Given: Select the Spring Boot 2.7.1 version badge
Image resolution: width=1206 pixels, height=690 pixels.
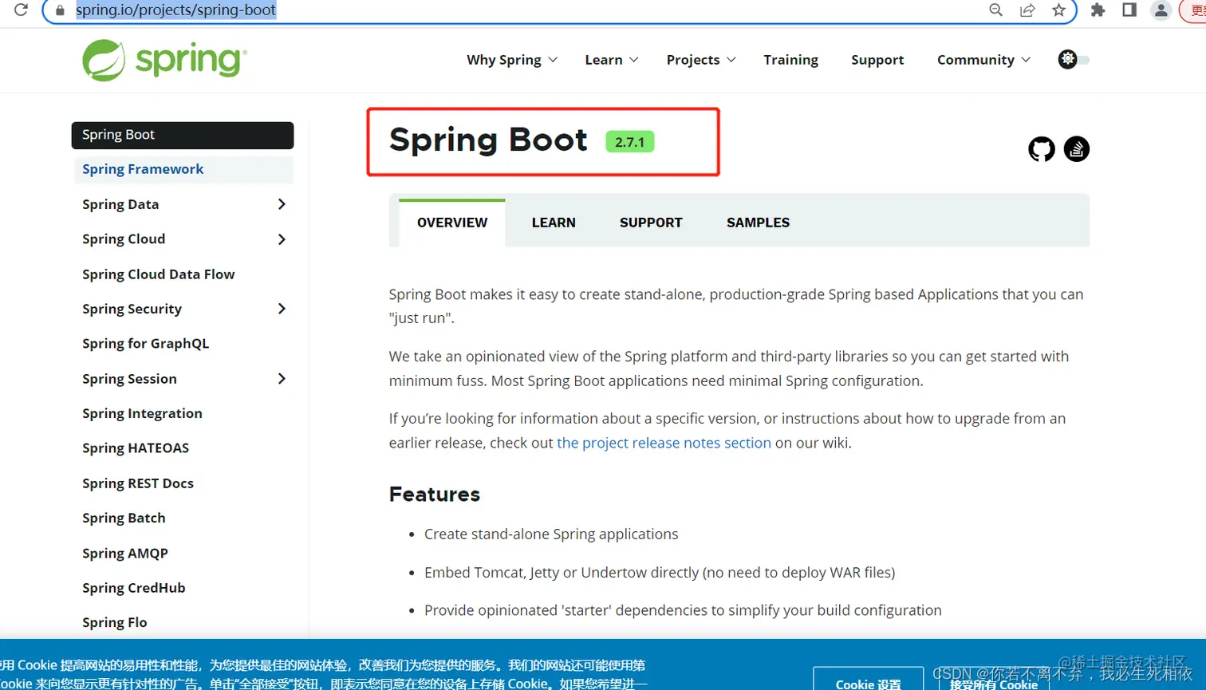Looking at the screenshot, I should pos(630,141).
